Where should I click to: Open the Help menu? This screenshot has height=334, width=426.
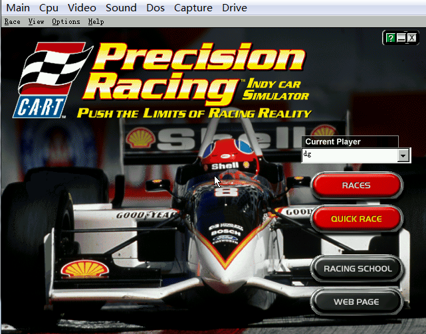(96, 21)
